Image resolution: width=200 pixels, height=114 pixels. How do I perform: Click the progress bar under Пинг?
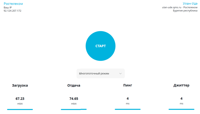click(x=127, y=109)
